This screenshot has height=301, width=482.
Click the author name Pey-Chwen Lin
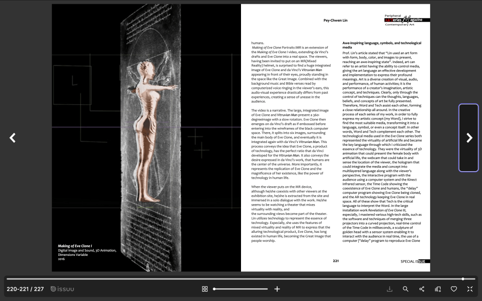(x=335, y=20)
